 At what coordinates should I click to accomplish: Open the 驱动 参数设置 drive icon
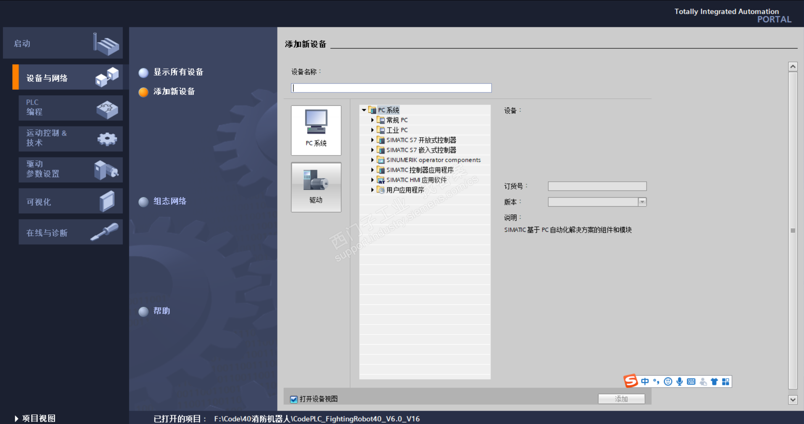pos(106,170)
